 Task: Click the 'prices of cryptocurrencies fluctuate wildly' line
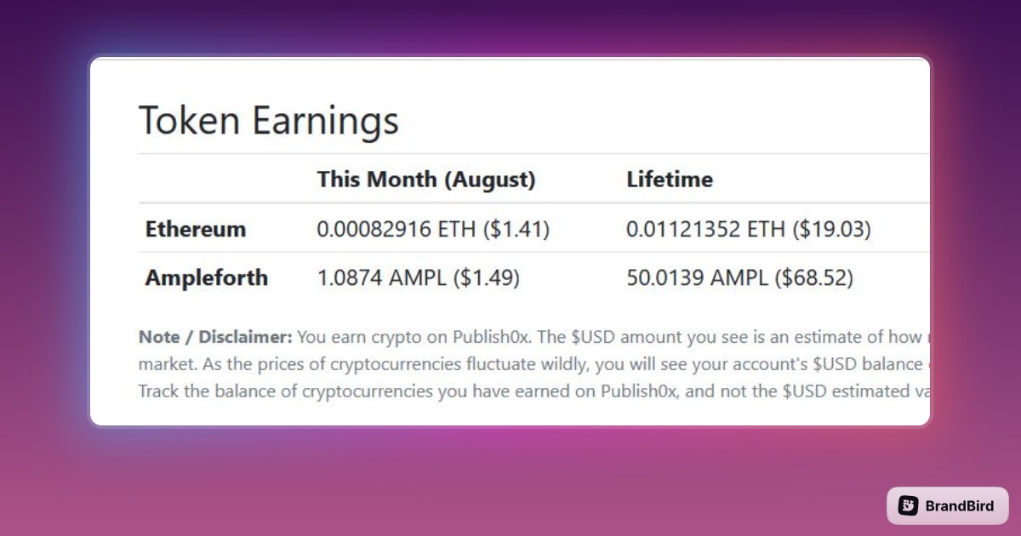(x=534, y=364)
